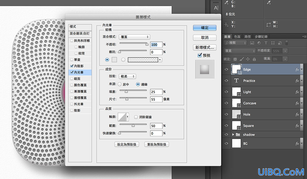Enable 筆畫 stroke checkbox
Image resolution: width=307 pixels, height=179 pixels.
point(72,60)
